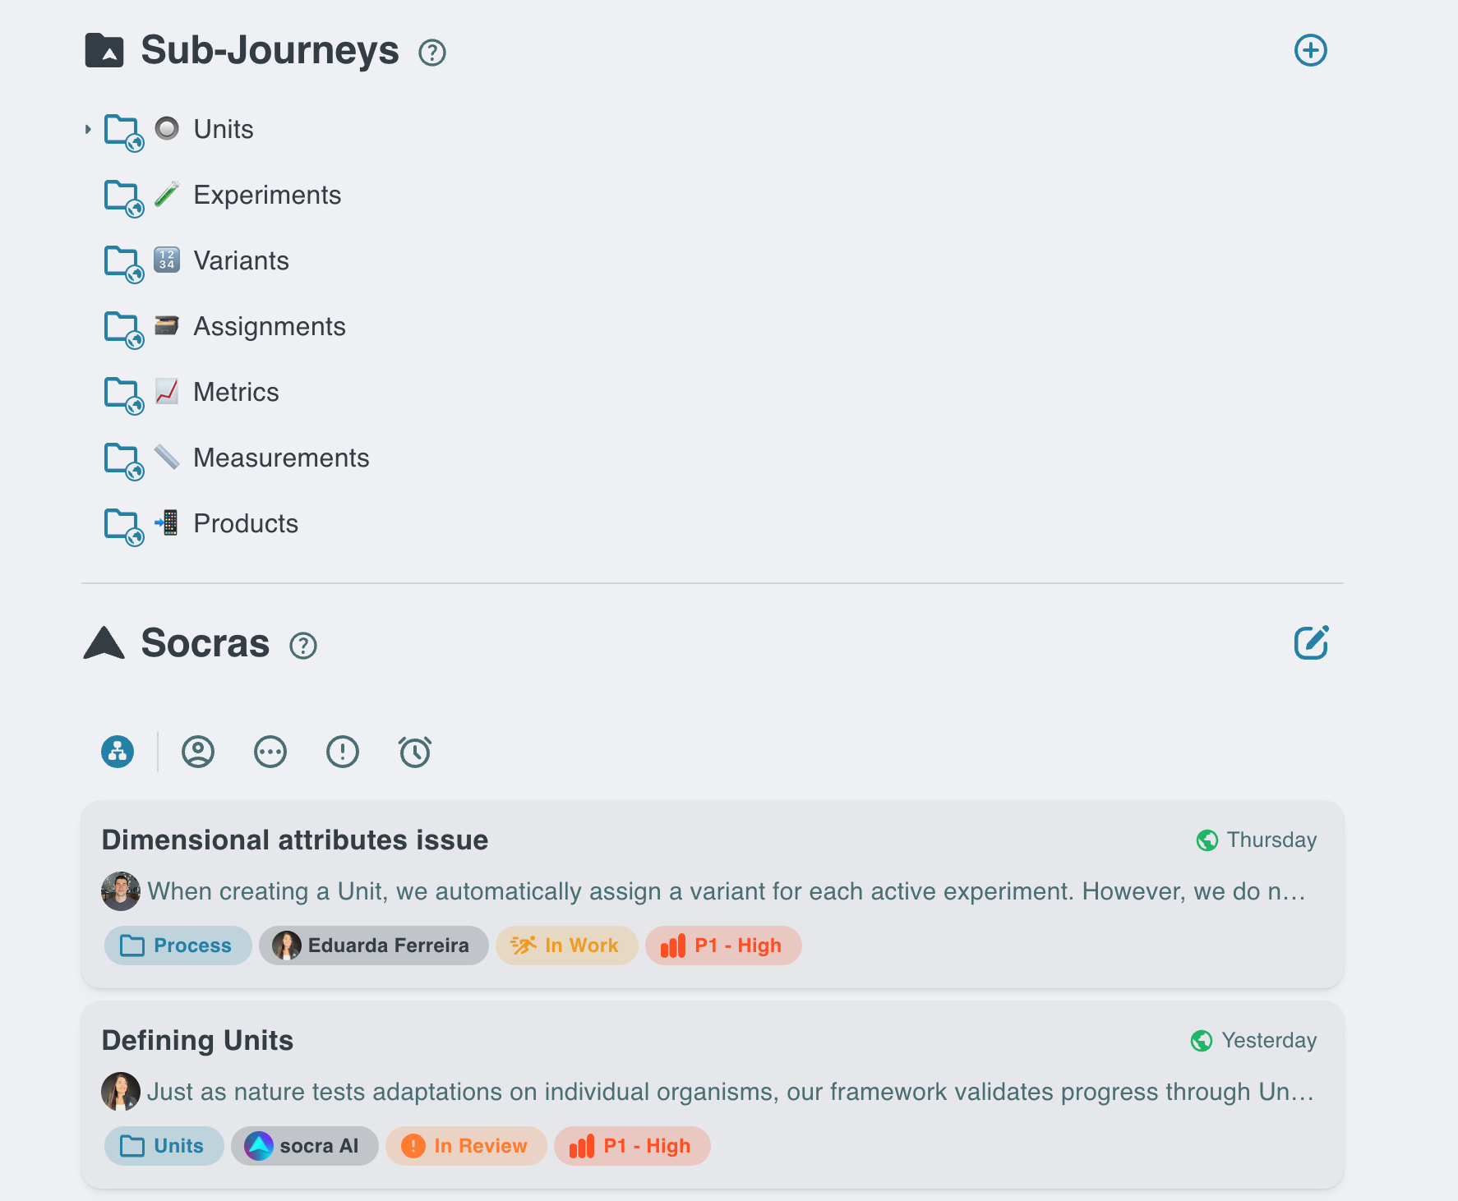Viewport: 1458px width, 1201px height.
Task: Select the alarm clock filter icon
Action: click(415, 752)
